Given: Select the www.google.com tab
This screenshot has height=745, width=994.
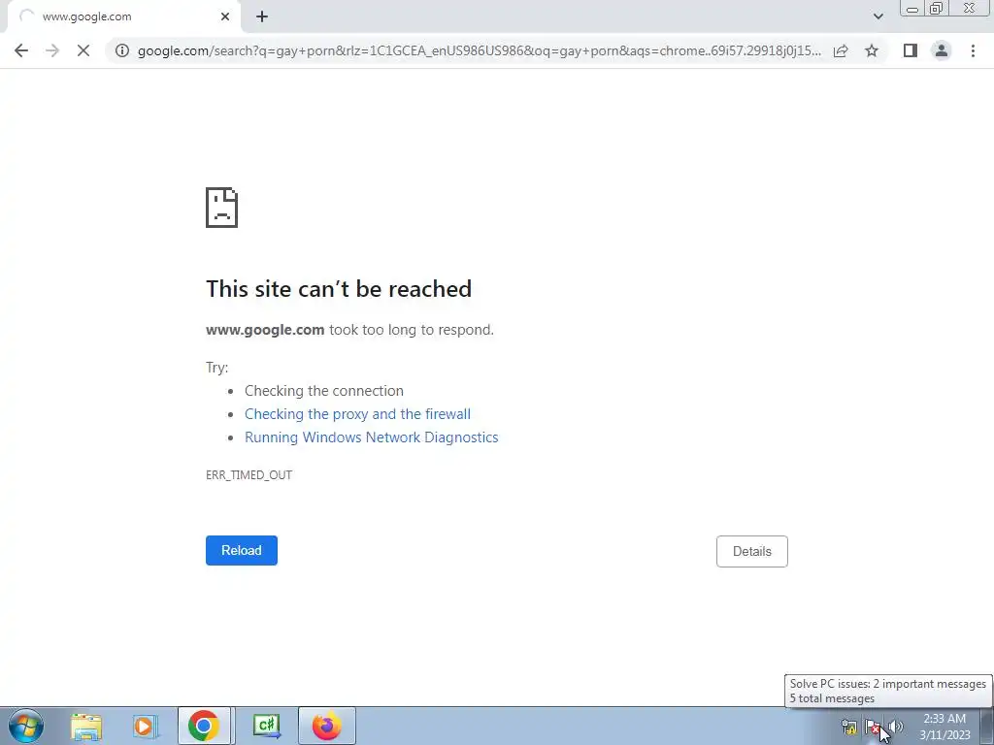Looking at the screenshot, I should (x=123, y=17).
